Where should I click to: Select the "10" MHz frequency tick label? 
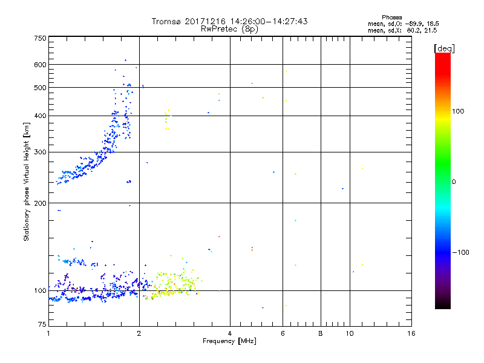pyautogui.click(x=350, y=333)
